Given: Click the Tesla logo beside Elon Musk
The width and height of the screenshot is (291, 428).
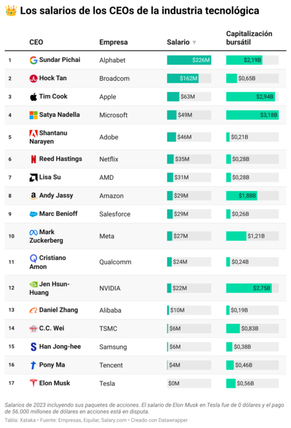Looking at the screenshot, I should (x=34, y=383).
